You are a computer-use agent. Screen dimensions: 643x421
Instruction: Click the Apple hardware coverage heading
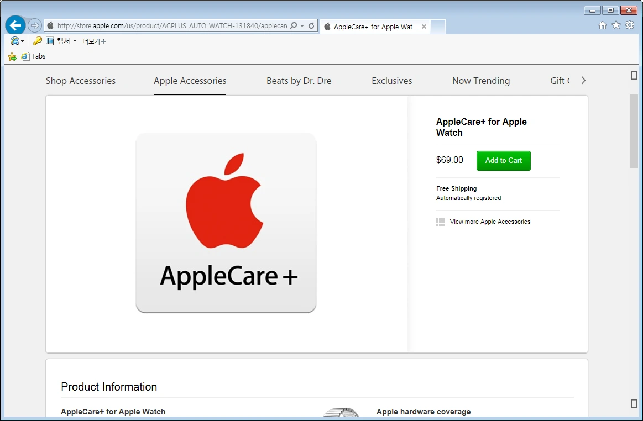tap(424, 412)
